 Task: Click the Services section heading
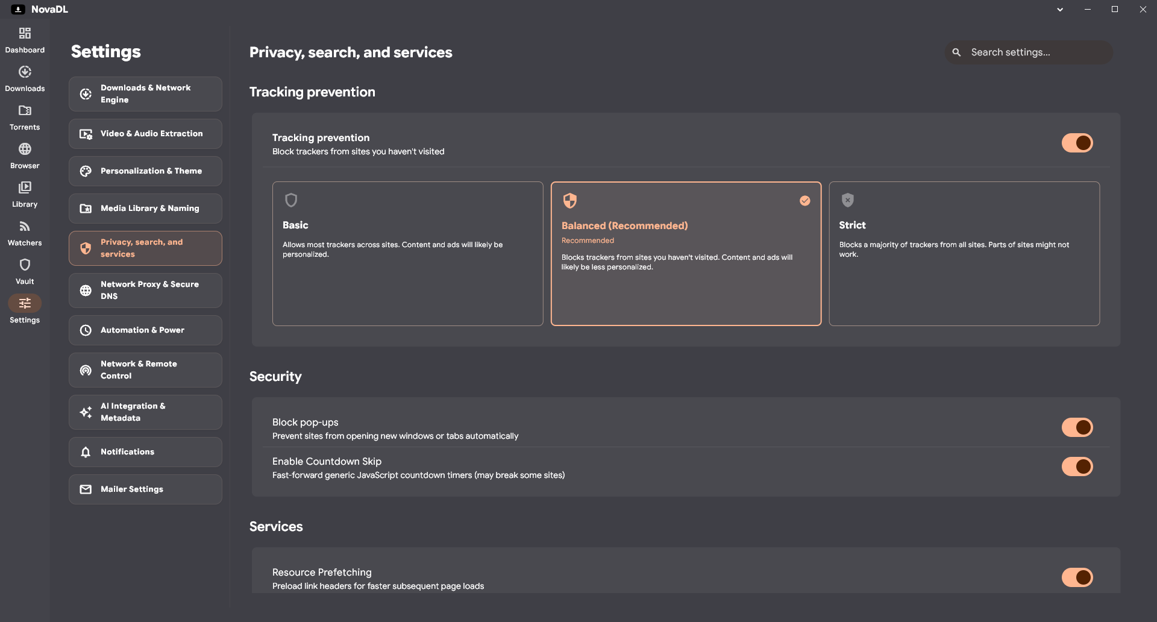276,527
